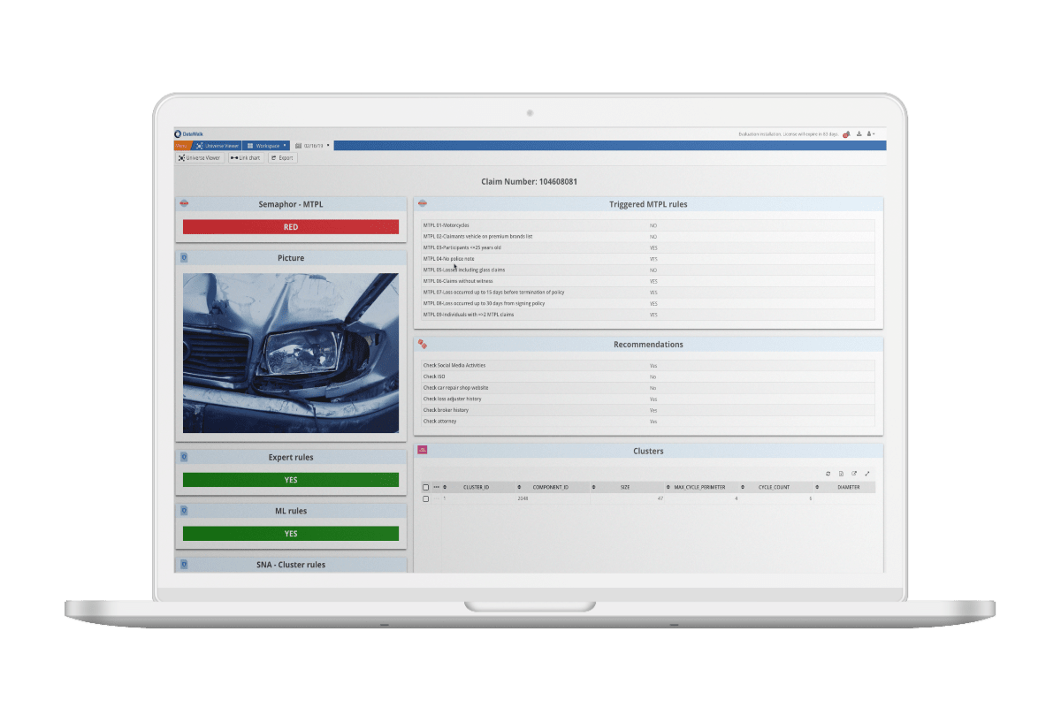Open the notifications bell icon
The image size is (1061, 707).
(846, 134)
